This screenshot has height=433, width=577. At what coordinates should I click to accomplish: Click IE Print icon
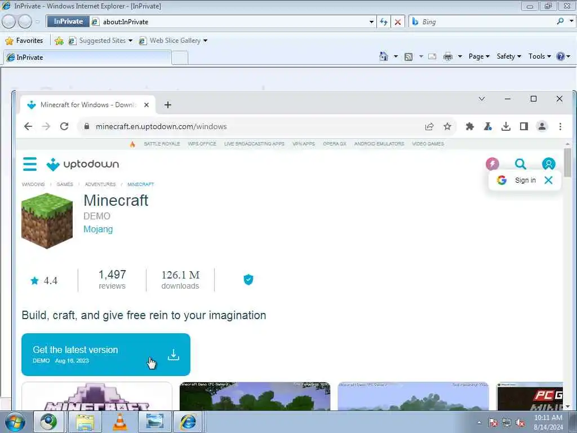point(448,57)
